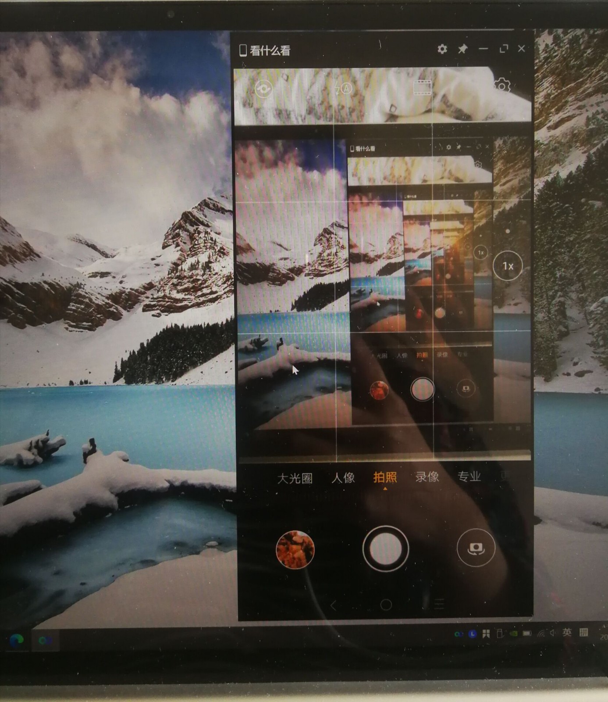Maximize the 看什么看 mirror window
The image size is (608, 702).
coord(504,48)
